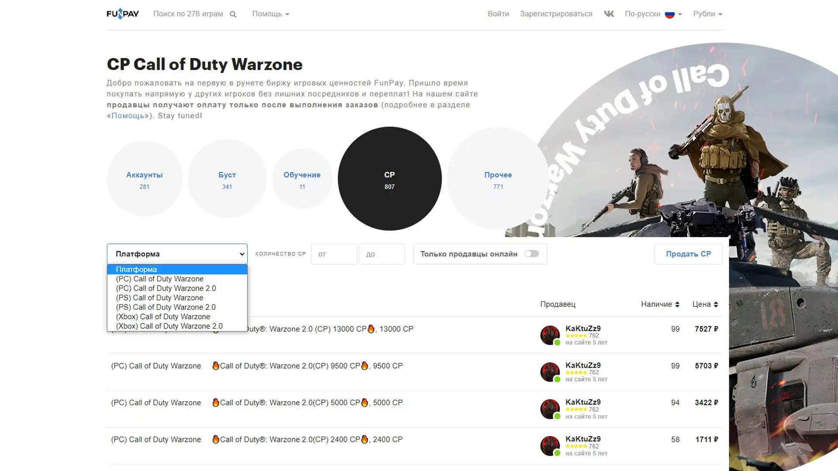The height and width of the screenshot is (471, 838).
Task: Sort by Цена arrows icon
Action: point(716,304)
